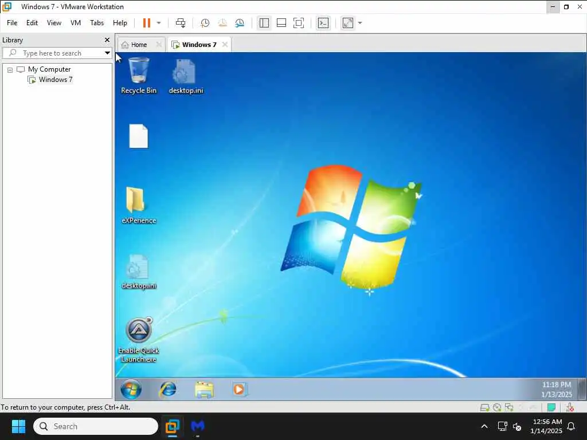Open the console view icon

[x=323, y=23]
